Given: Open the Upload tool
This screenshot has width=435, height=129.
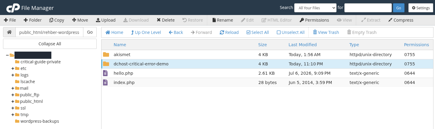Looking at the screenshot, I should 106,20.
